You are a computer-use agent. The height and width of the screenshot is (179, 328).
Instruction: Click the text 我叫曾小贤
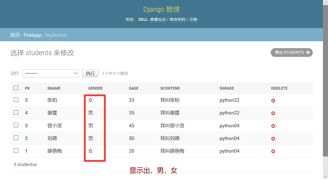click(172, 126)
